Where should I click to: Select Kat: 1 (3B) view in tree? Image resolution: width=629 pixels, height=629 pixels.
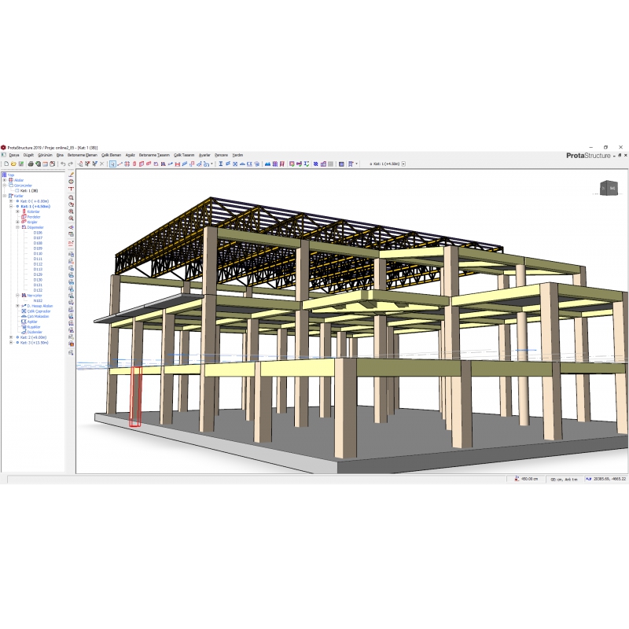coord(30,190)
